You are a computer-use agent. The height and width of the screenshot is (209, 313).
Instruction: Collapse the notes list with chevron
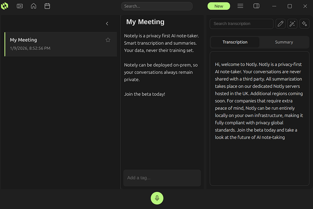107,24
